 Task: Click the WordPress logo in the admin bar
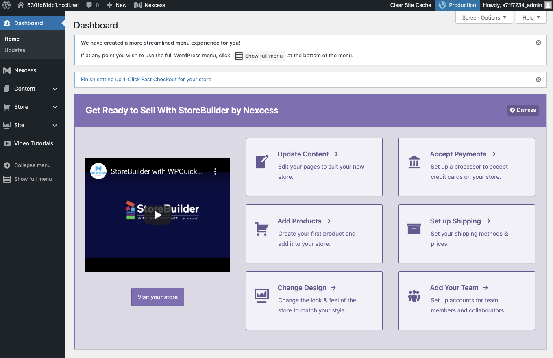[6, 5]
